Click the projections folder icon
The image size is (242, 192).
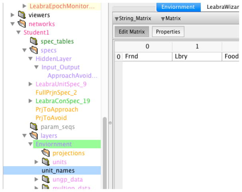[x=46, y=153]
